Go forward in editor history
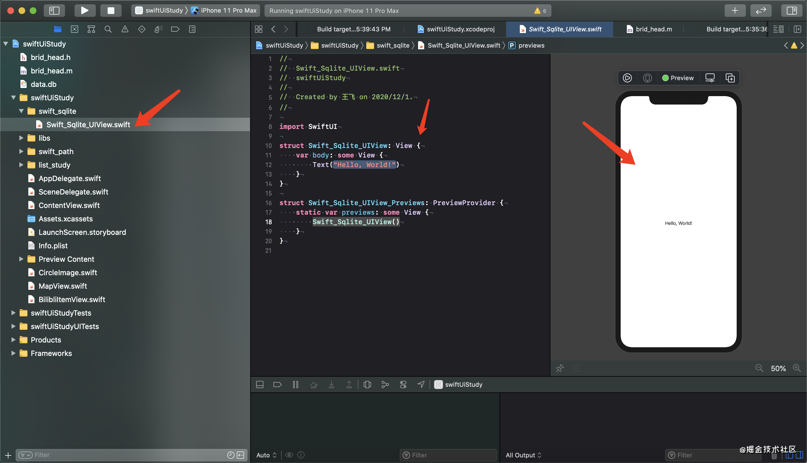This screenshot has height=463, width=807. (286, 29)
